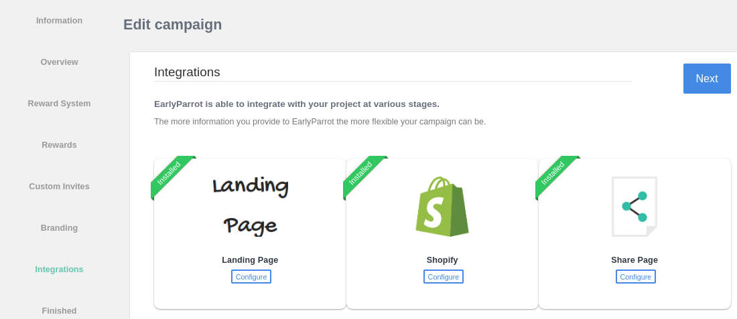Click the Shopify shopping bag logo

pyautogui.click(x=442, y=207)
